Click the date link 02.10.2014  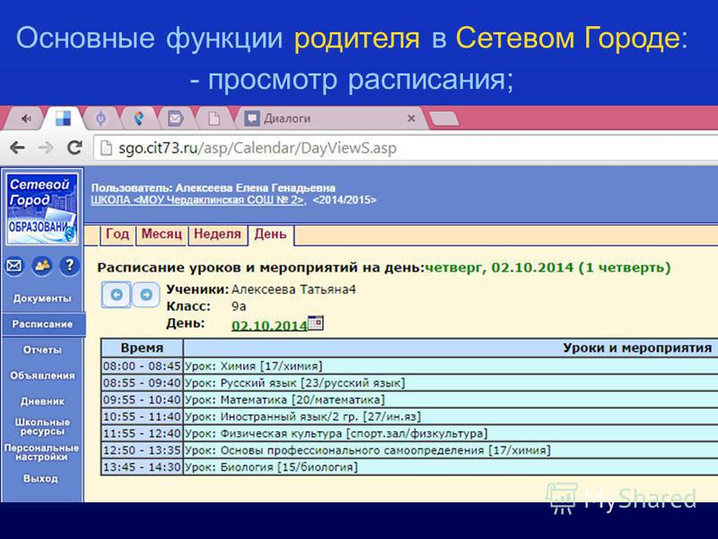269,325
